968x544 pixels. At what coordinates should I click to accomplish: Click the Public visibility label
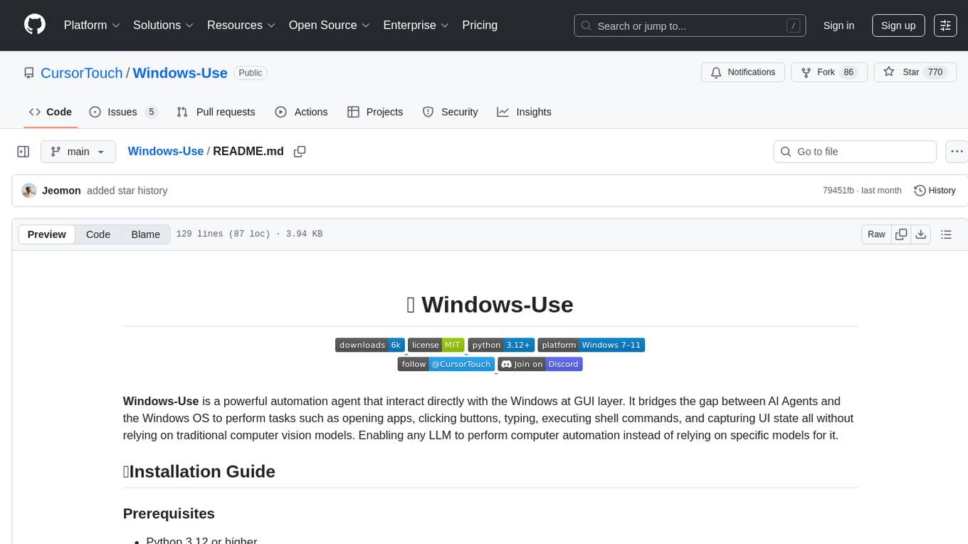pyautogui.click(x=251, y=73)
